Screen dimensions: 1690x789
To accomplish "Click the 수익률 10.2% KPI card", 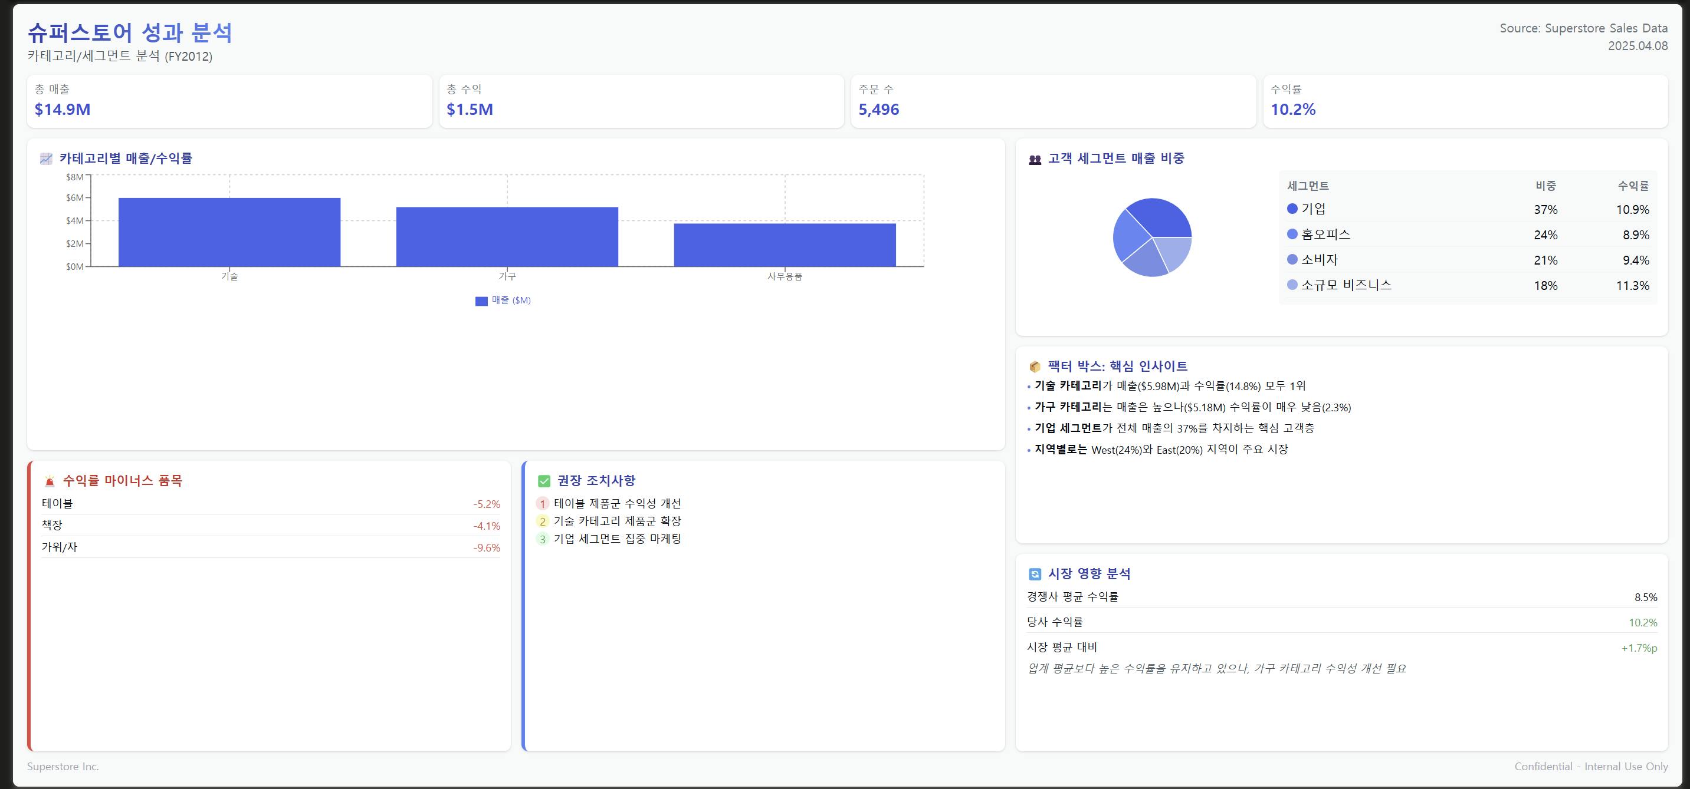I will pos(1465,101).
